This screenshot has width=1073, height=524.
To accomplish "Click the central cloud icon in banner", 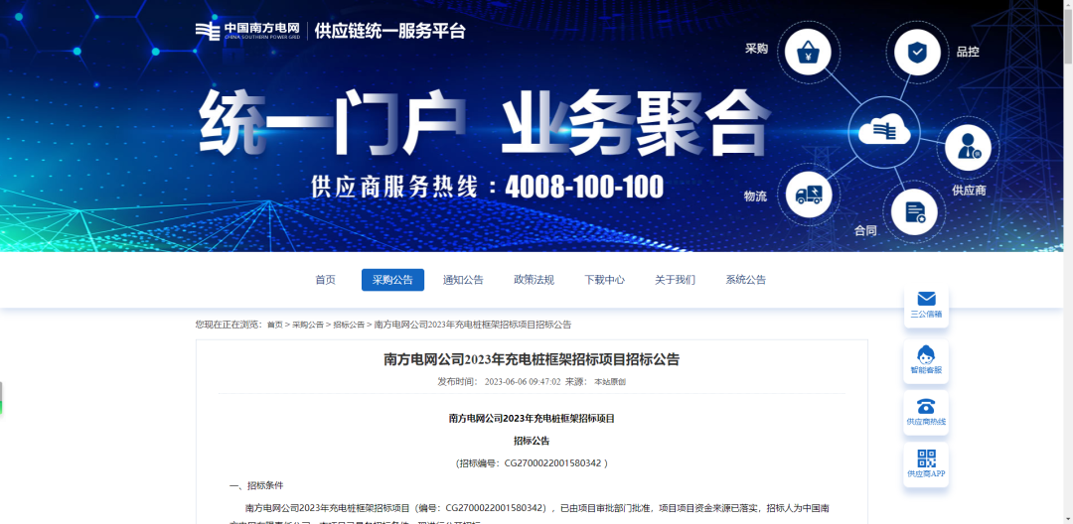I will pos(884,130).
